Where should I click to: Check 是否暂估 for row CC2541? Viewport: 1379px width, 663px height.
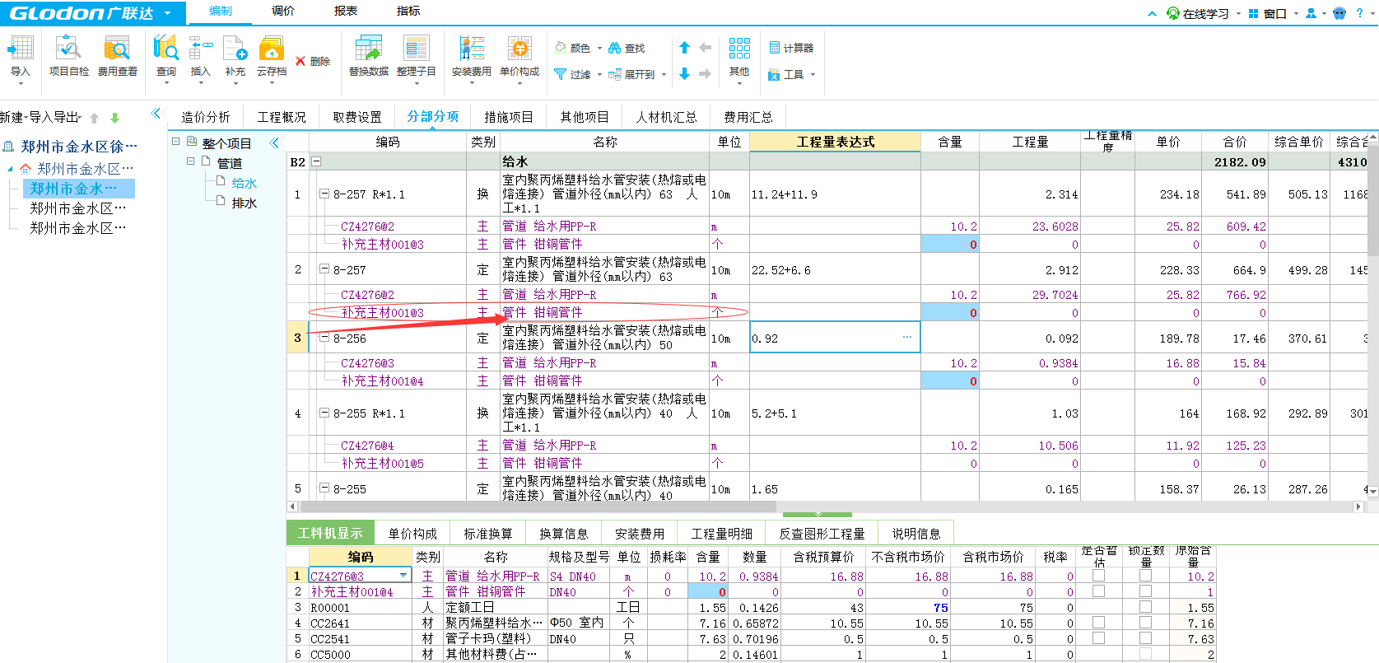click(1098, 638)
